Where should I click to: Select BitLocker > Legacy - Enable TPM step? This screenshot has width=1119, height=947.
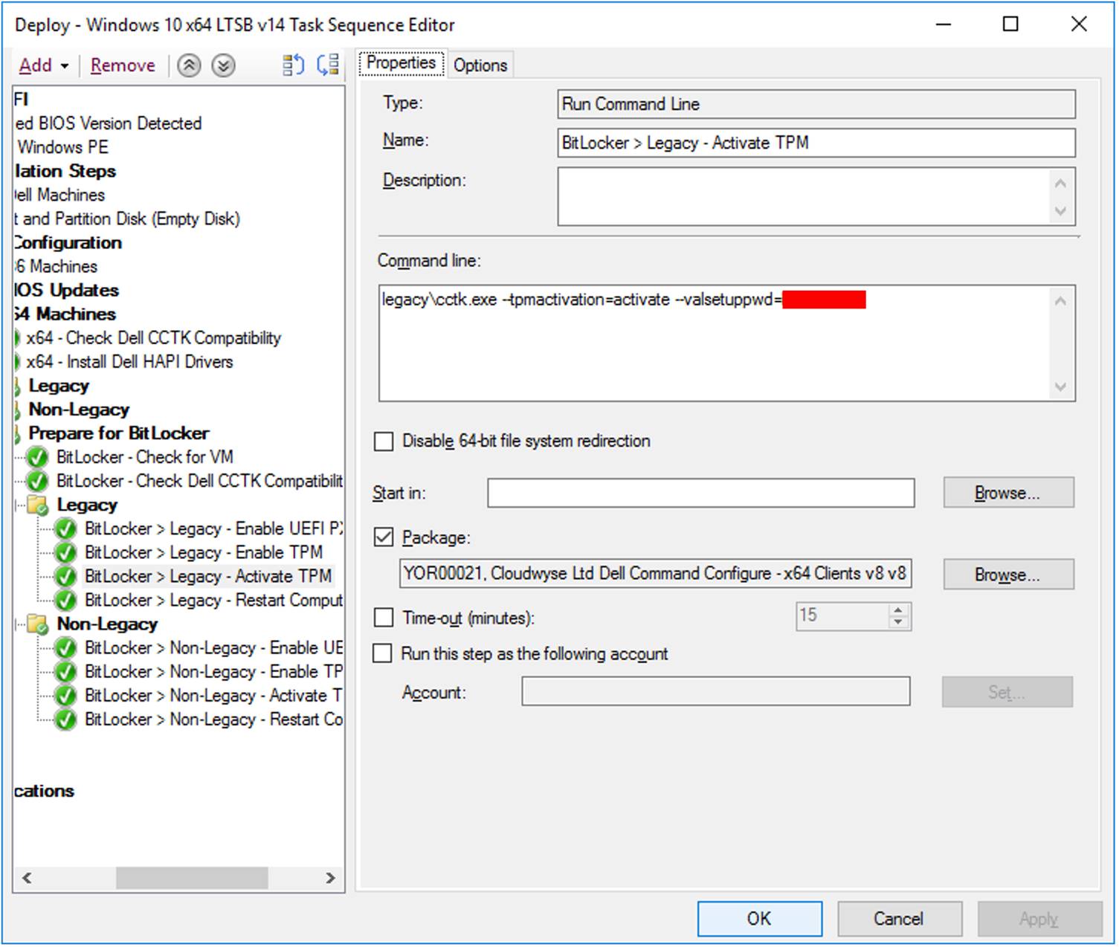tap(203, 553)
